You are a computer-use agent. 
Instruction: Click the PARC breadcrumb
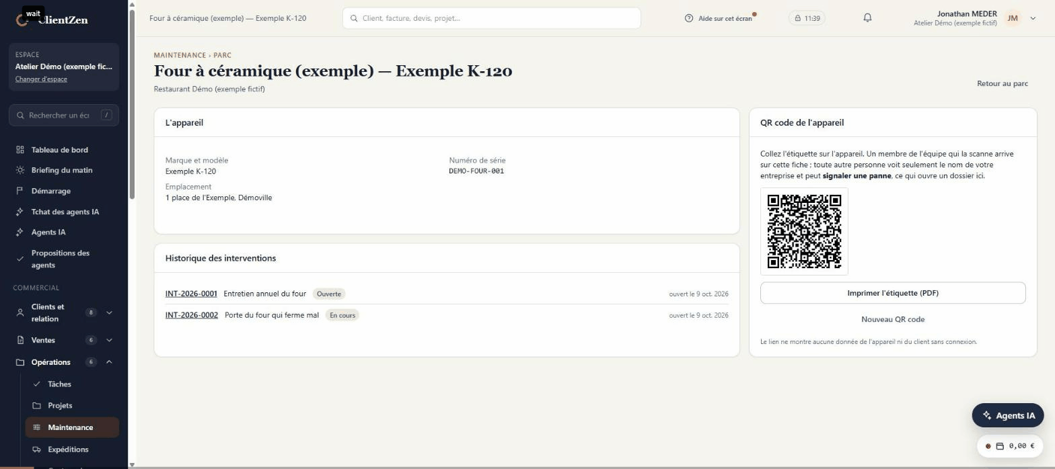point(223,55)
